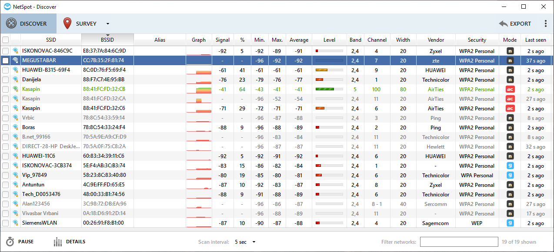Click the g mode badge for ISKONOVAC-3CB374
Image resolution: width=554 pixels, height=252 pixels.
pyautogui.click(x=510, y=166)
